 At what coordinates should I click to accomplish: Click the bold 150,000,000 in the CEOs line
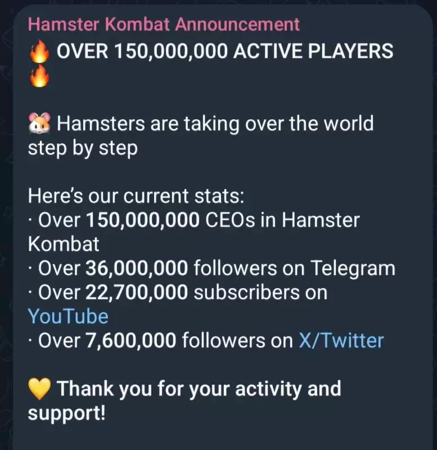[142, 220]
